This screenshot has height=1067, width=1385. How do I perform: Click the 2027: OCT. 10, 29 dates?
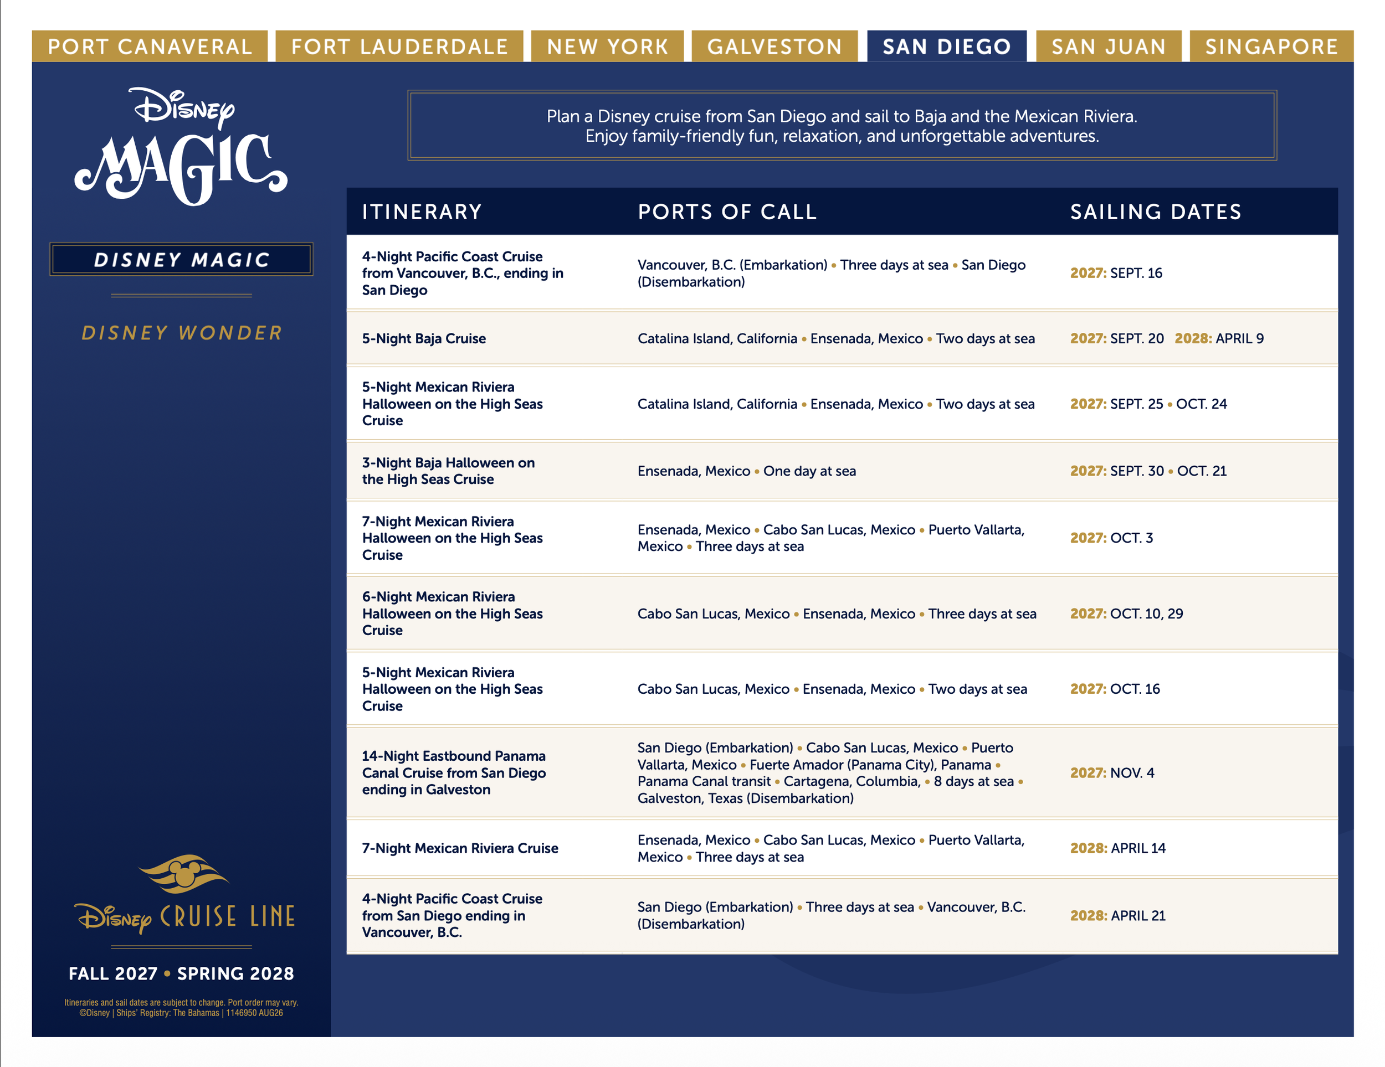pos(1126,614)
